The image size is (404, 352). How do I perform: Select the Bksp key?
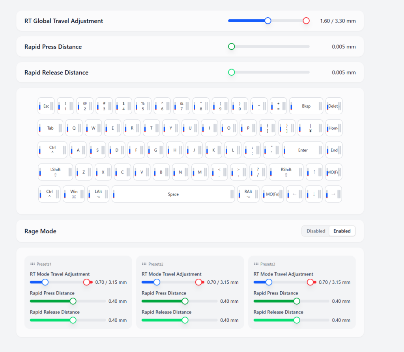click(306, 106)
